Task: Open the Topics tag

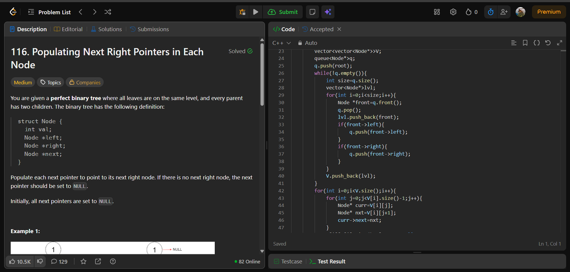Action: pyautogui.click(x=51, y=83)
